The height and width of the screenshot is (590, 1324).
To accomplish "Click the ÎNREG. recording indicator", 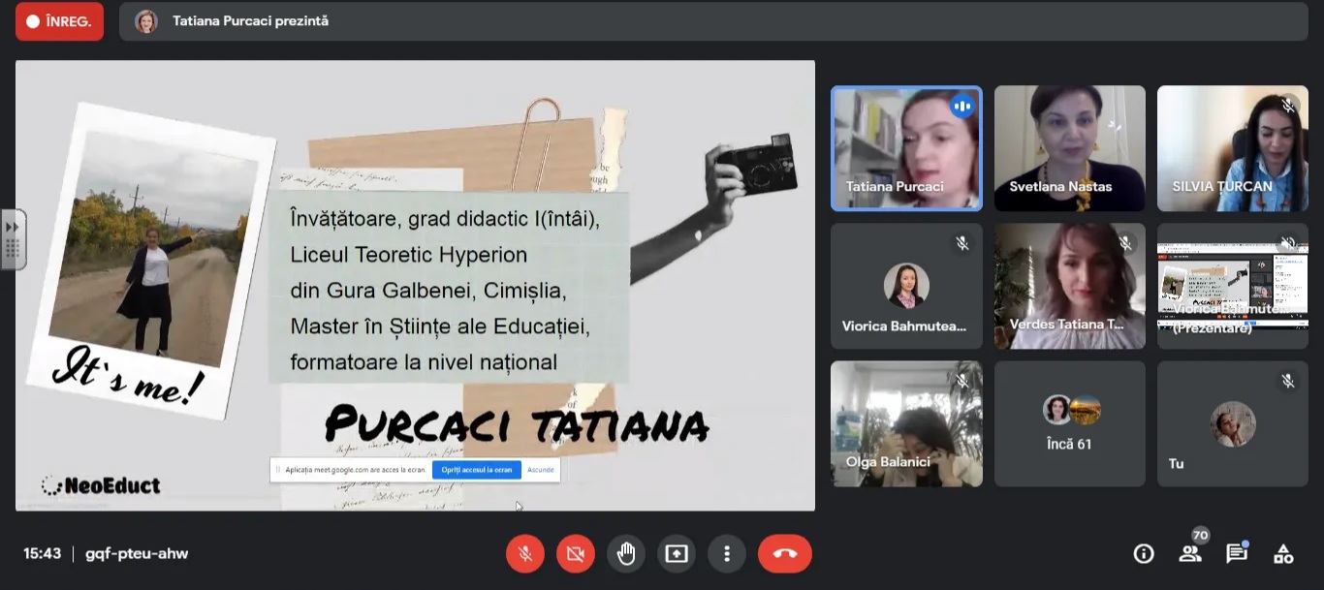I will (x=59, y=21).
